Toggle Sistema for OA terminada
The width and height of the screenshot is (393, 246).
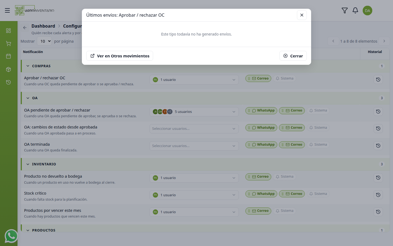[318, 145]
